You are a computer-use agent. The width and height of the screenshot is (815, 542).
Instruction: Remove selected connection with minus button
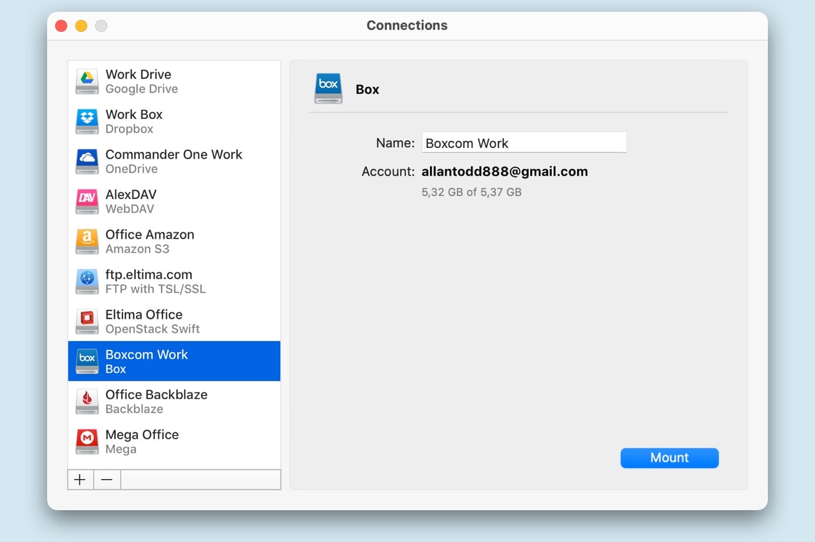(107, 480)
